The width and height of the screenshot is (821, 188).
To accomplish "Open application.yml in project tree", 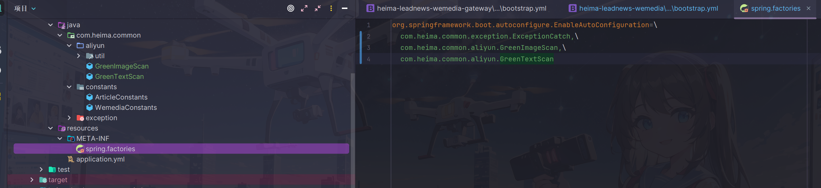I will [x=100, y=159].
